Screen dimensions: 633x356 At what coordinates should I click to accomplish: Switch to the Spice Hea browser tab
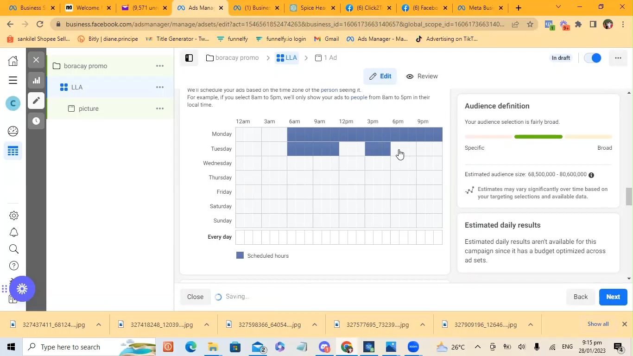pos(313,8)
